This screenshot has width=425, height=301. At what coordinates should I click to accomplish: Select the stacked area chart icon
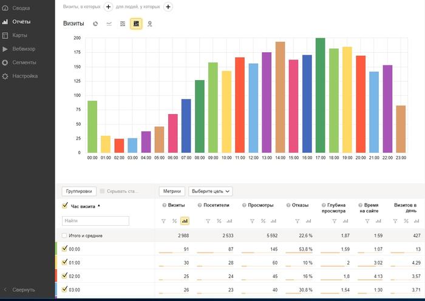coord(123,24)
